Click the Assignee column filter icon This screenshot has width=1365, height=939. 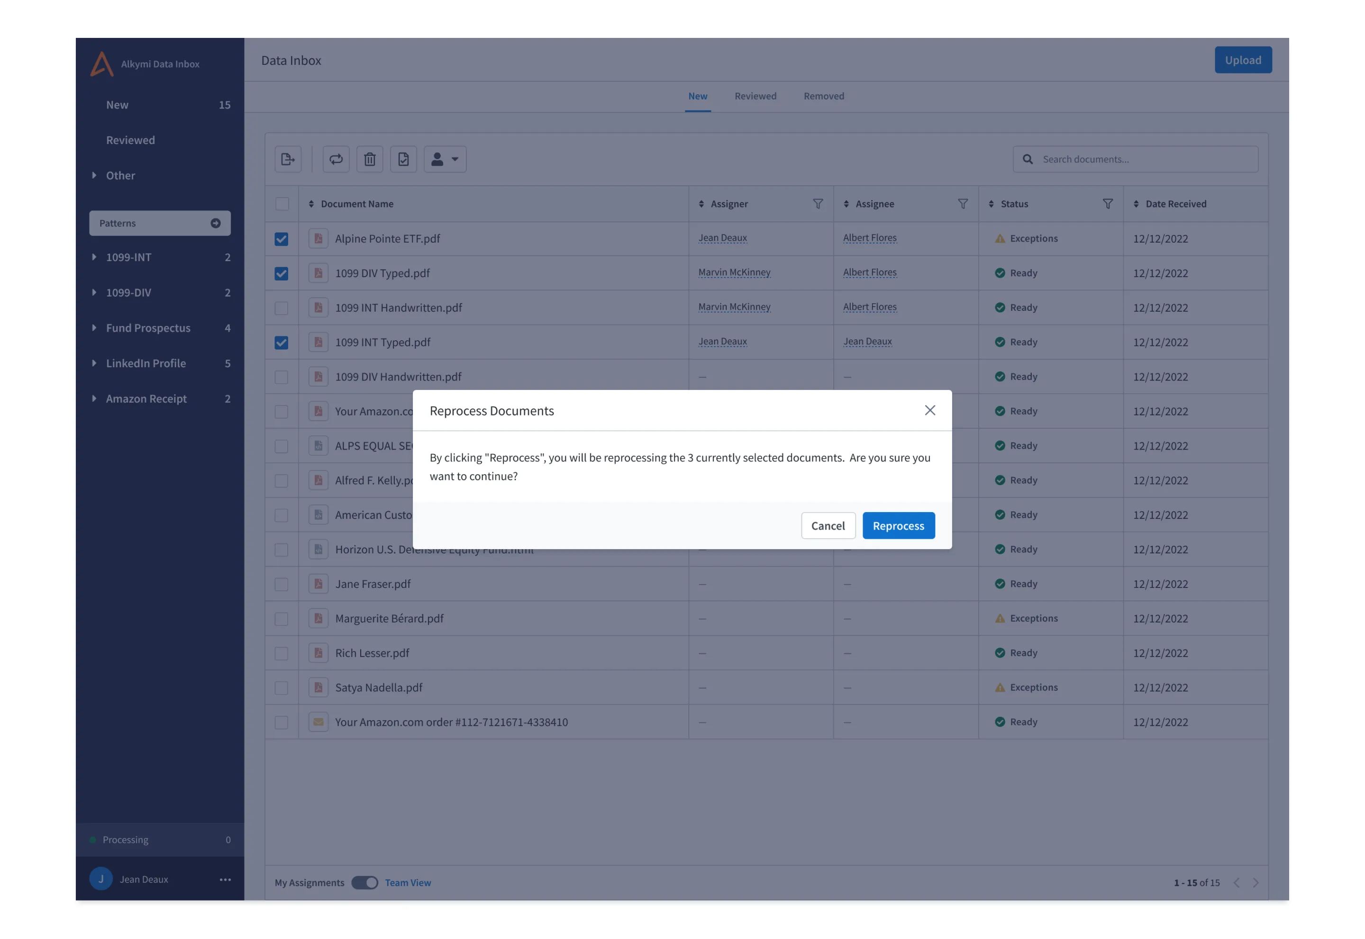click(x=963, y=204)
